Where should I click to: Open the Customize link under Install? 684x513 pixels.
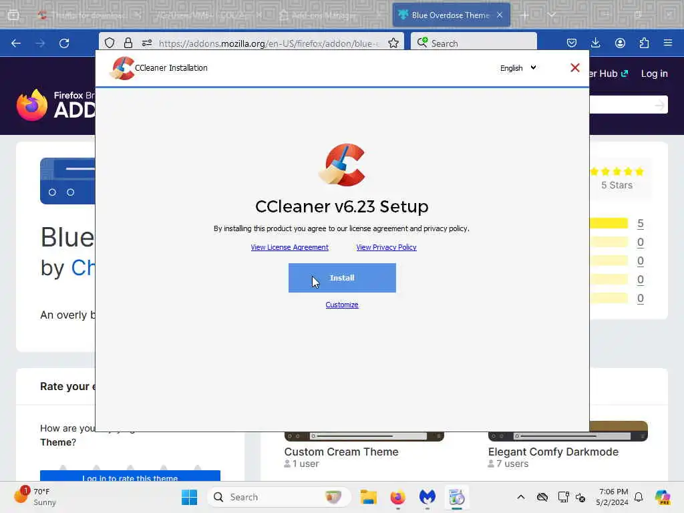pos(342,305)
